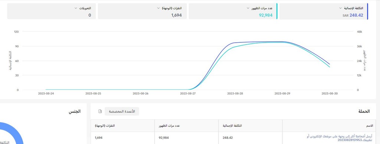Screen dimensions: 380x144
Task: Click the 2023-08-24 date on chart axis
Action: pos(46,94)
